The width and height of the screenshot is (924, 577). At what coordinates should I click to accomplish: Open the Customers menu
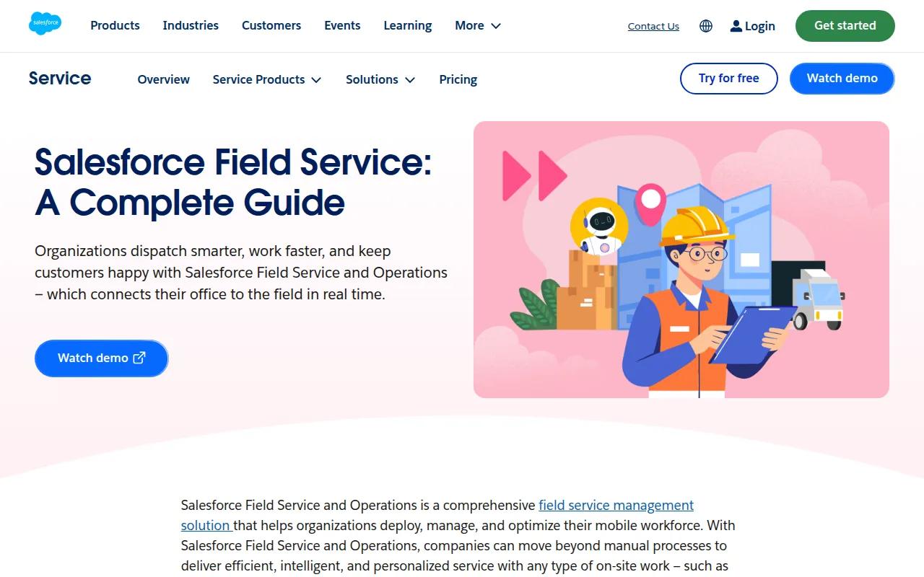click(271, 25)
